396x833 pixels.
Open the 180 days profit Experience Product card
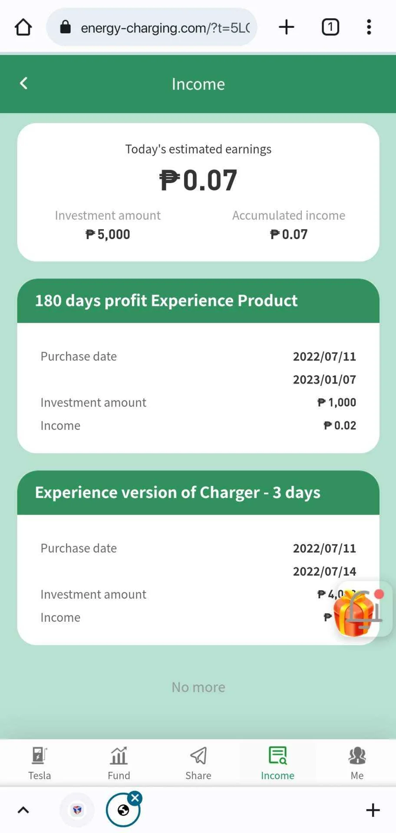[198, 366]
